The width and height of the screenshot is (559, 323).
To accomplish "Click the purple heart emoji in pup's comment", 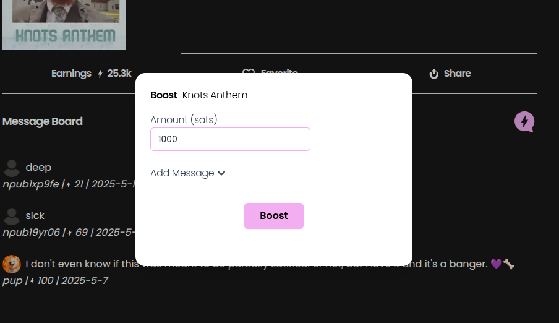I will pos(496,264).
